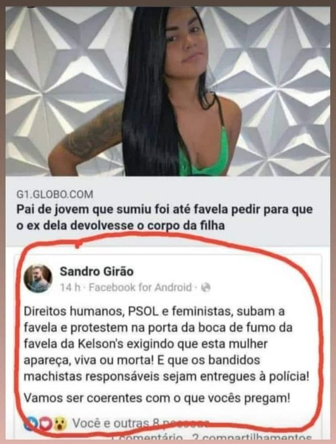336x444 pixels.
Task: Click the sentence 'E que os bandidos'
Action: (208, 360)
